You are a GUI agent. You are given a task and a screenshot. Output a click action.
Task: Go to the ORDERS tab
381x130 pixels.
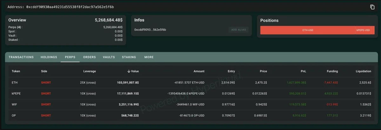(89, 57)
